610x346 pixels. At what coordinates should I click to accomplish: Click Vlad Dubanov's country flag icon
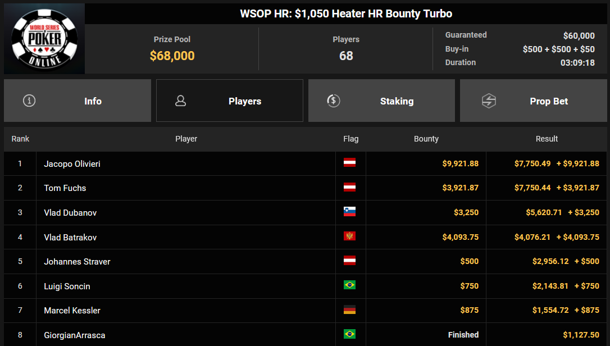(349, 212)
